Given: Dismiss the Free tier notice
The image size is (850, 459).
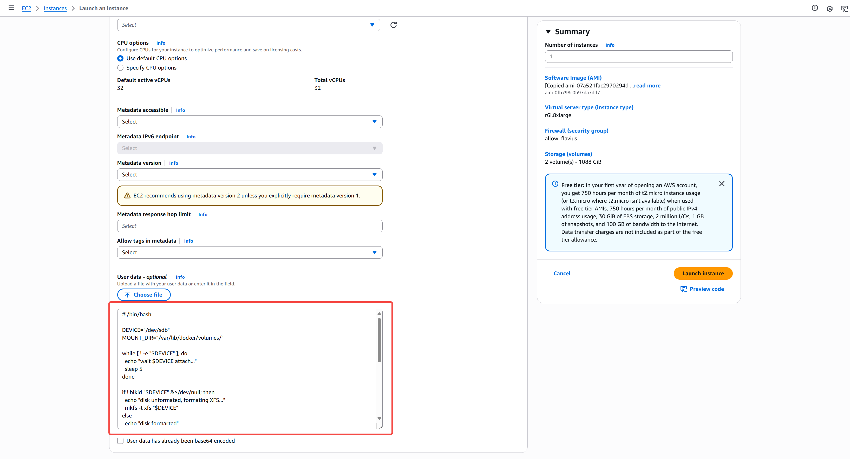Looking at the screenshot, I should pos(722,184).
